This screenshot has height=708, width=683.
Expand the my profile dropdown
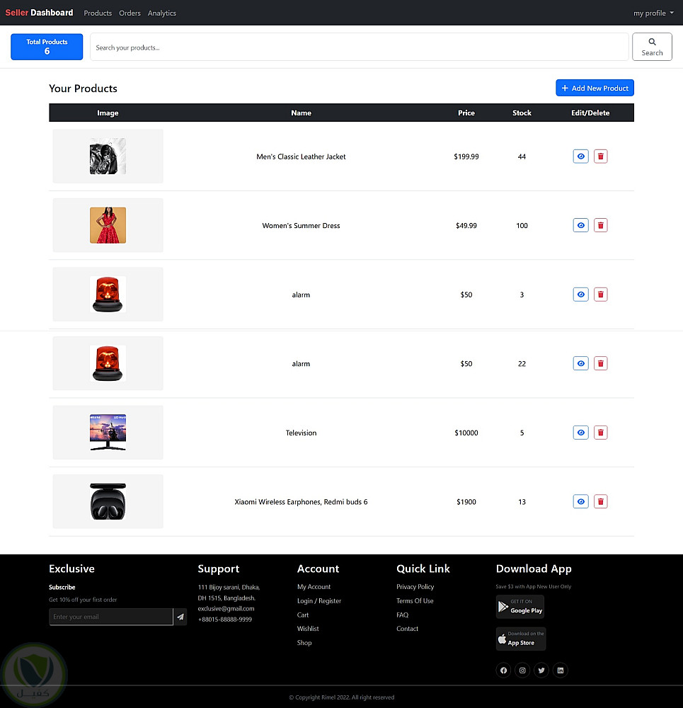tap(653, 13)
